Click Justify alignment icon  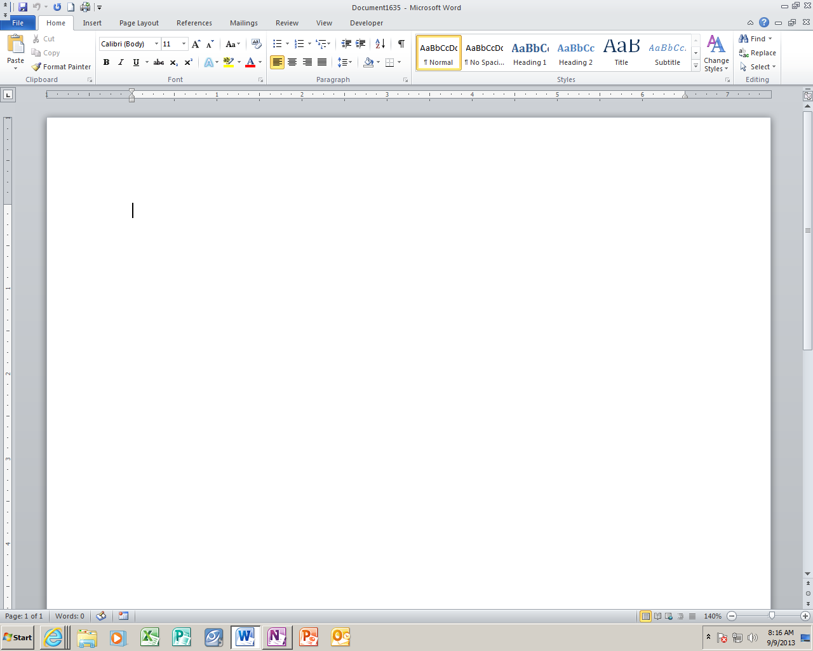click(x=322, y=62)
